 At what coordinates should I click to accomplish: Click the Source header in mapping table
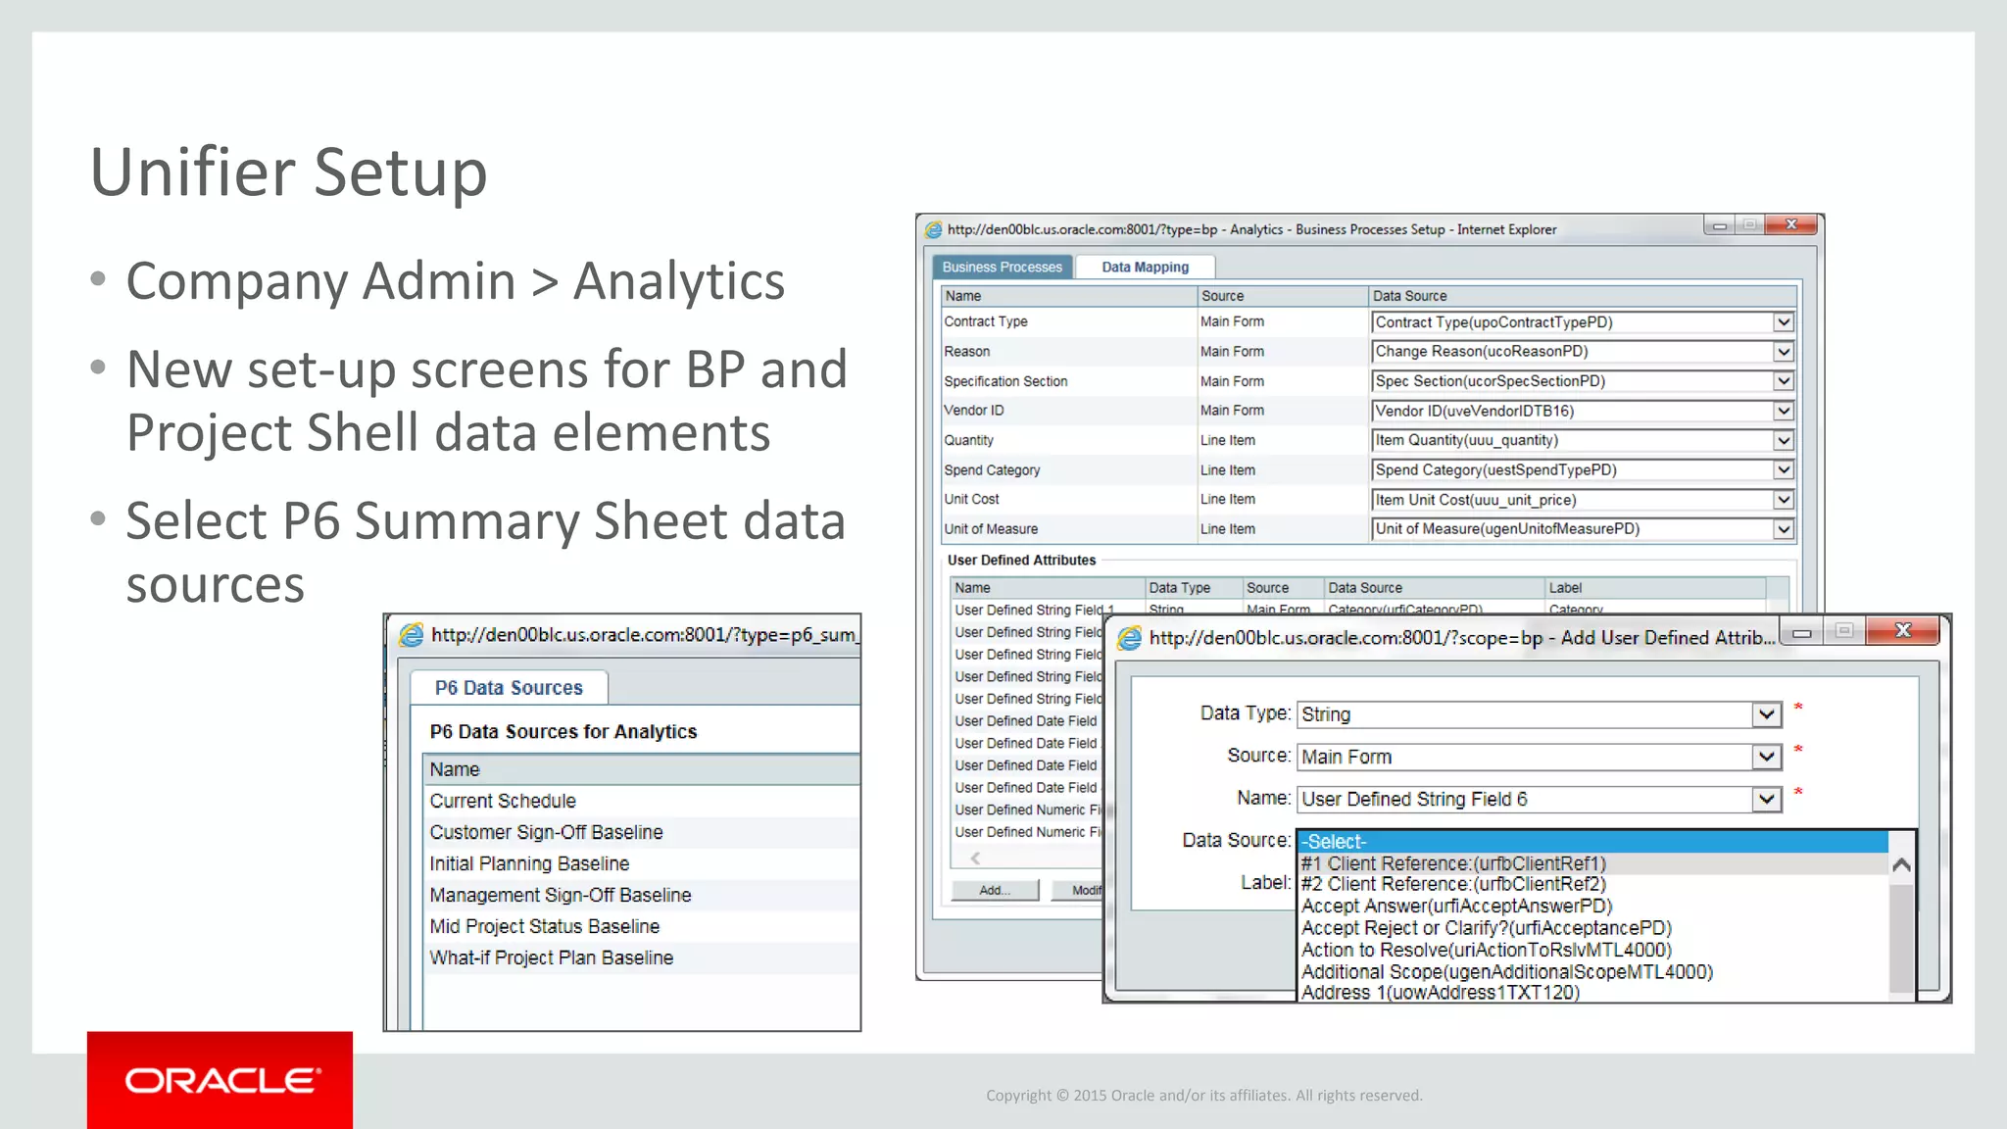pos(1282,296)
